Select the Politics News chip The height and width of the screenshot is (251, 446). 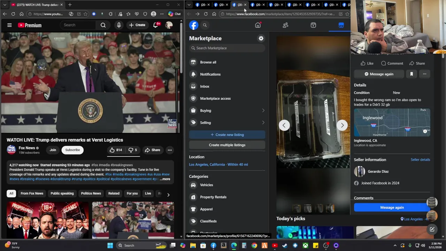coord(91,193)
